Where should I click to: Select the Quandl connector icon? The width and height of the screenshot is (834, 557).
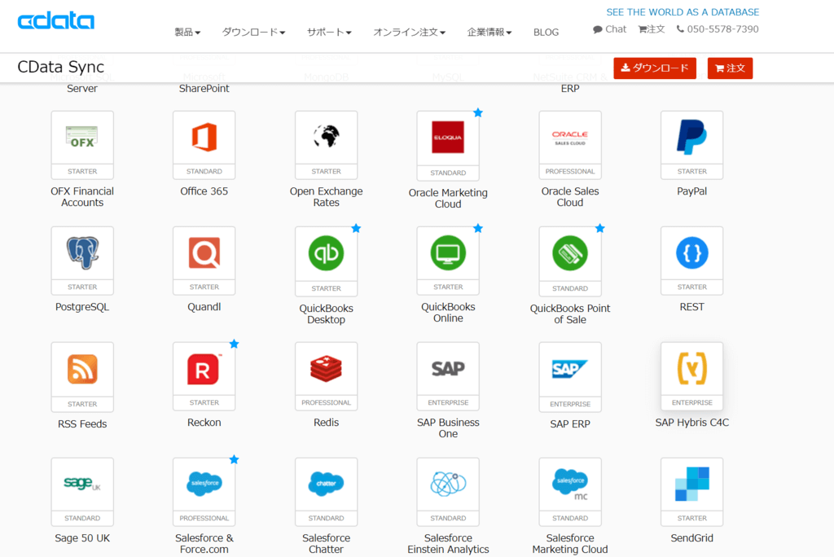tap(204, 253)
